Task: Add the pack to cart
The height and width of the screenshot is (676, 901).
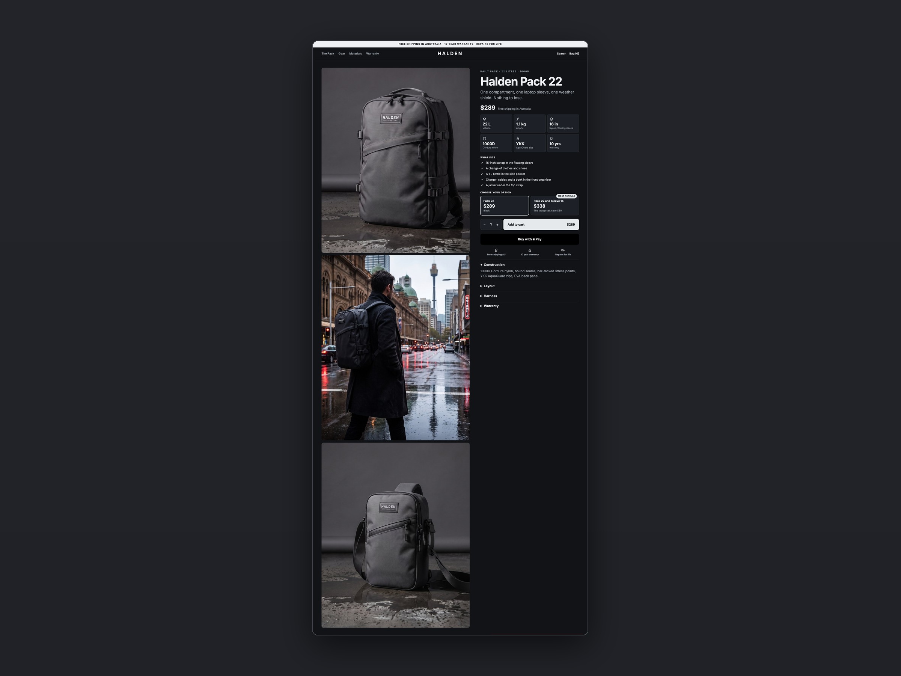Action: pos(541,225)
